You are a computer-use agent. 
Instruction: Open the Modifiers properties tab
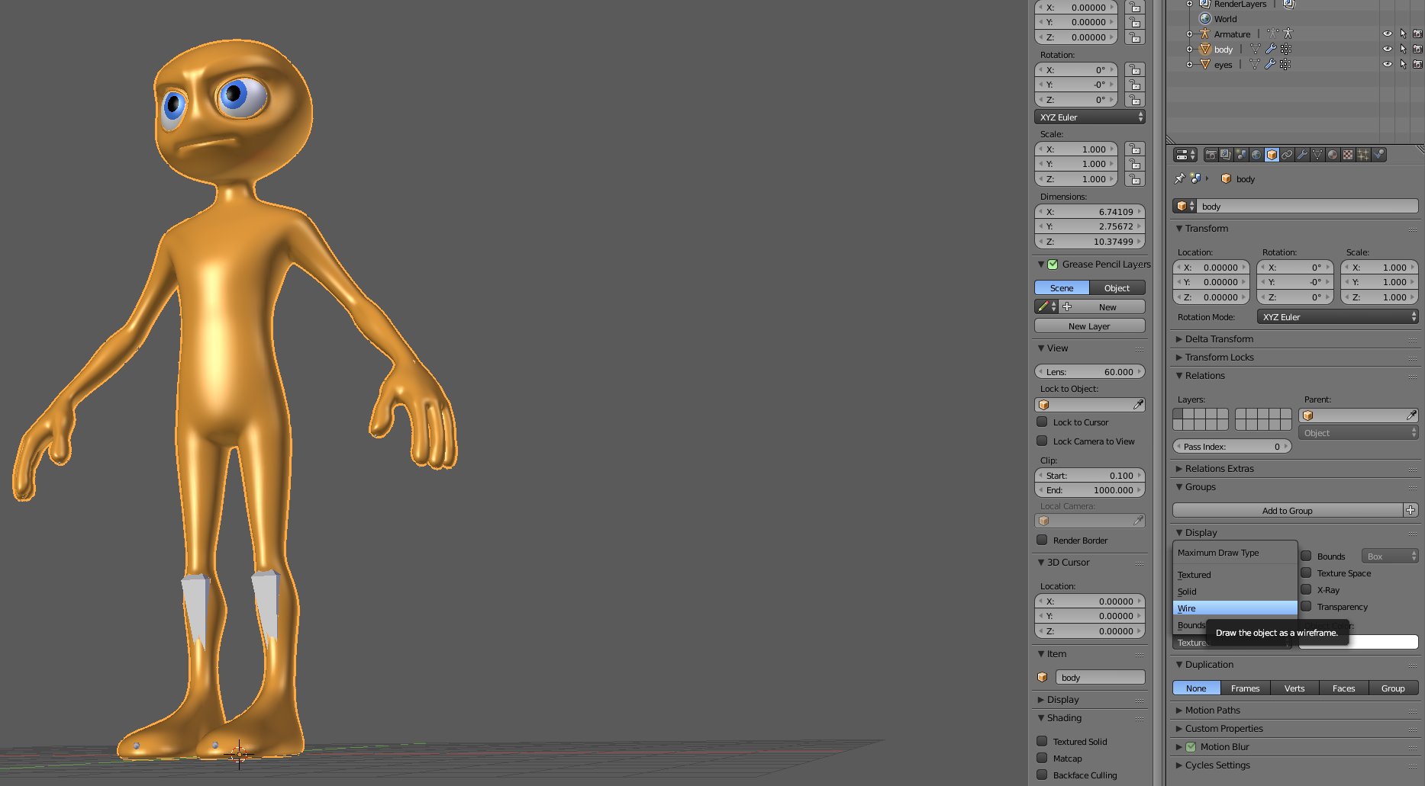(x=1302, y=155)
